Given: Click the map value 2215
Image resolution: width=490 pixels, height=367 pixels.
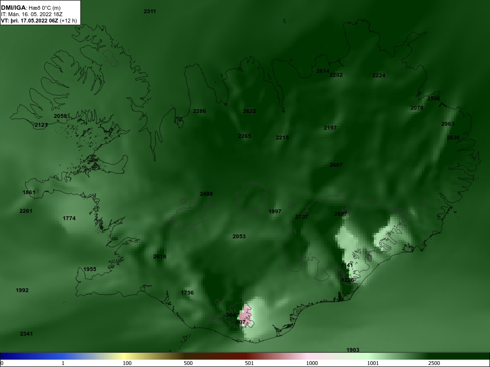Looking at the screenshot, I should coord(282,138).
